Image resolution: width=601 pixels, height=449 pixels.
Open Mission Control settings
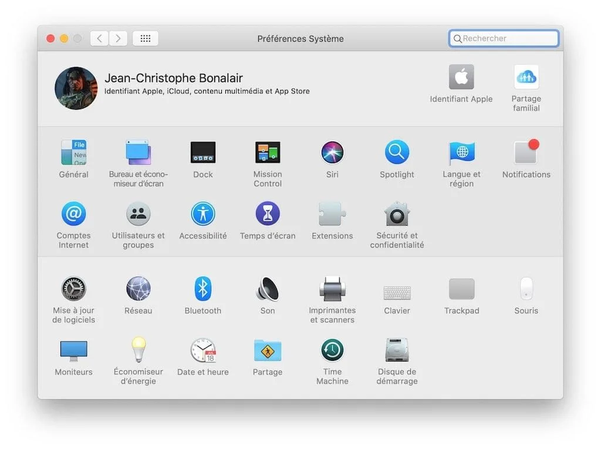point(268,154)
